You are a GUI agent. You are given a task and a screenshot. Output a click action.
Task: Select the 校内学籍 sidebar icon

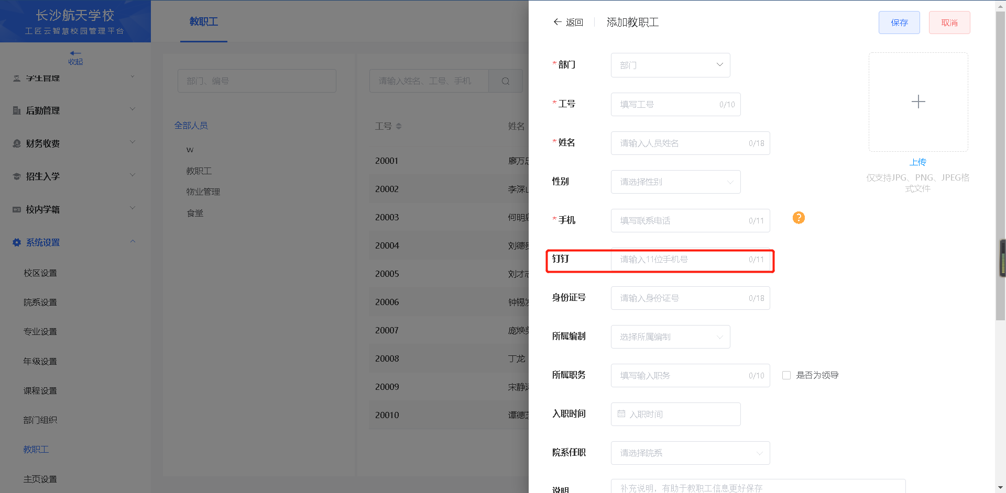tap(16, 209)
